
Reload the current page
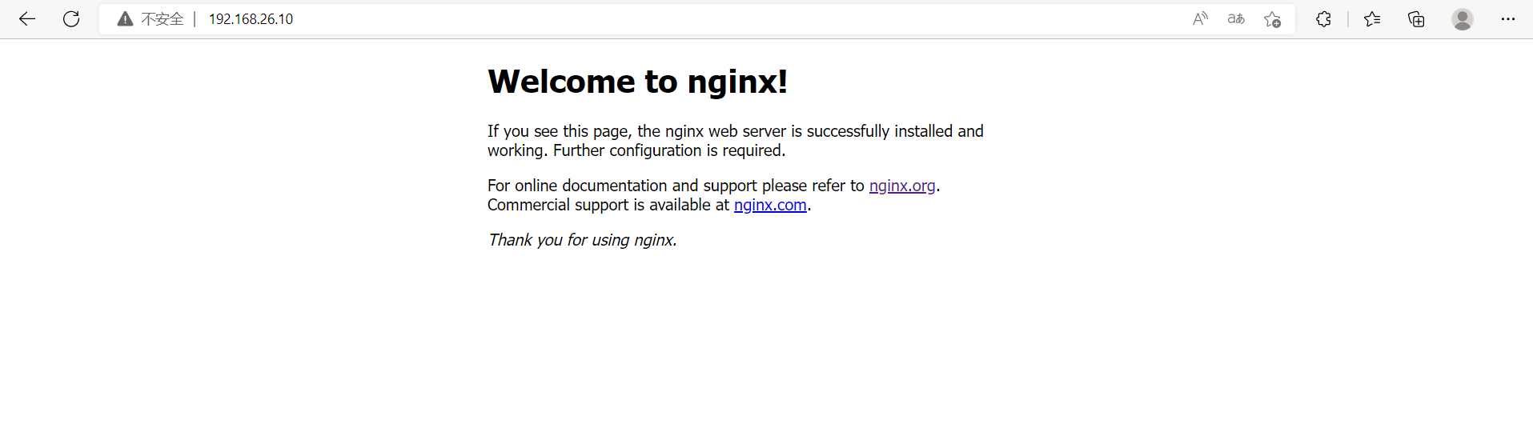[71, 19]
